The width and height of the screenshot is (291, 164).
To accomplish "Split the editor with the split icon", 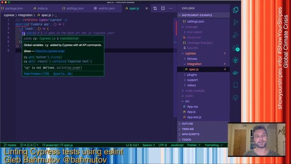I will pos(163,8).
